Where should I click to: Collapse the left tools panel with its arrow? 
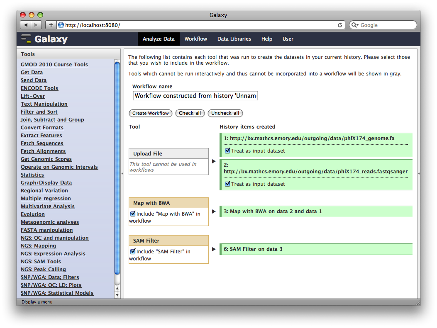pyautogui.click(x=122, y=173)
